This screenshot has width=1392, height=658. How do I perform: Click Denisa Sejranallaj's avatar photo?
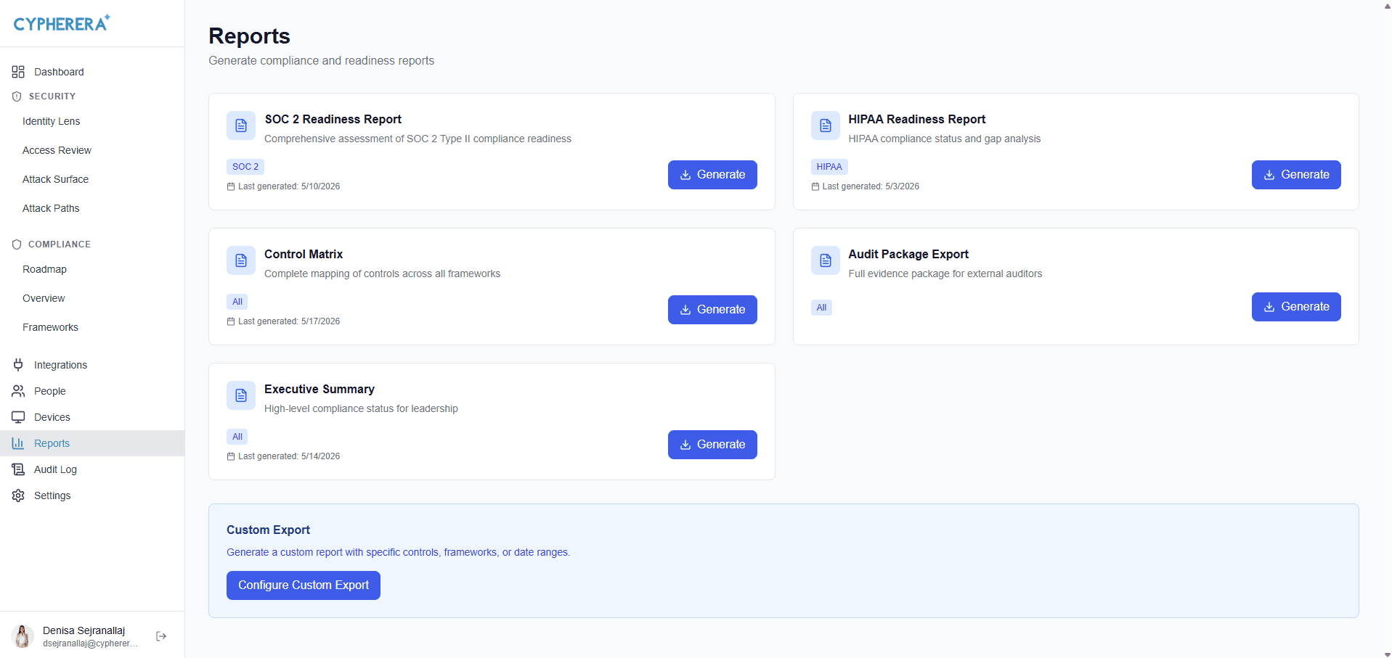[23, 636]
